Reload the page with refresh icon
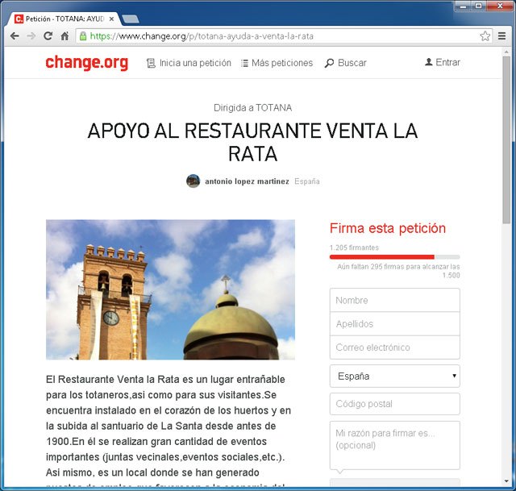Screen dimensions: 516x491 tap(48, 36)
